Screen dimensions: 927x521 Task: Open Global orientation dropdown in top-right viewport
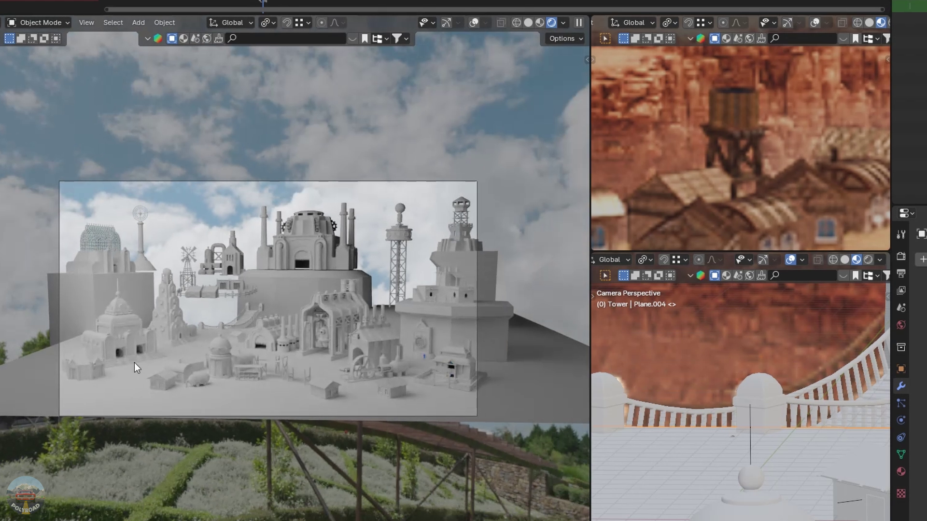pyautogui.click(x=632, y=23)
